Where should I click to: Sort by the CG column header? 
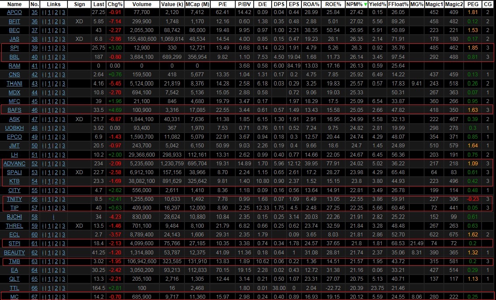488,4
